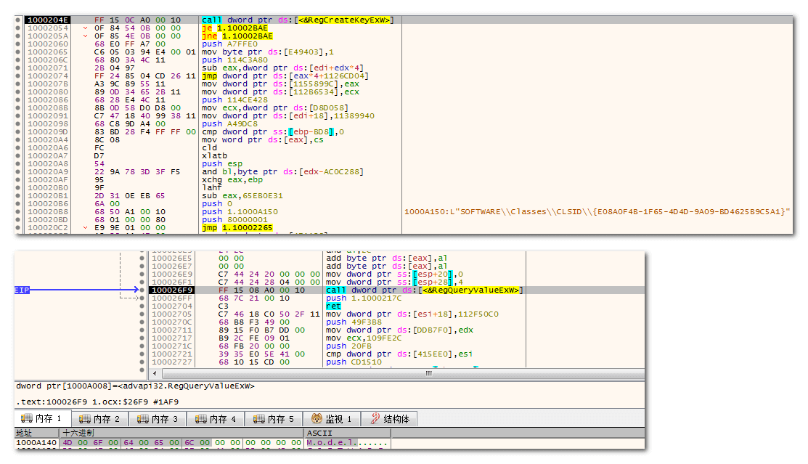Click the '.text:100026F9 1.ocx:$26F9' info line
Screen dimensions: 808x464
point(97,402)
